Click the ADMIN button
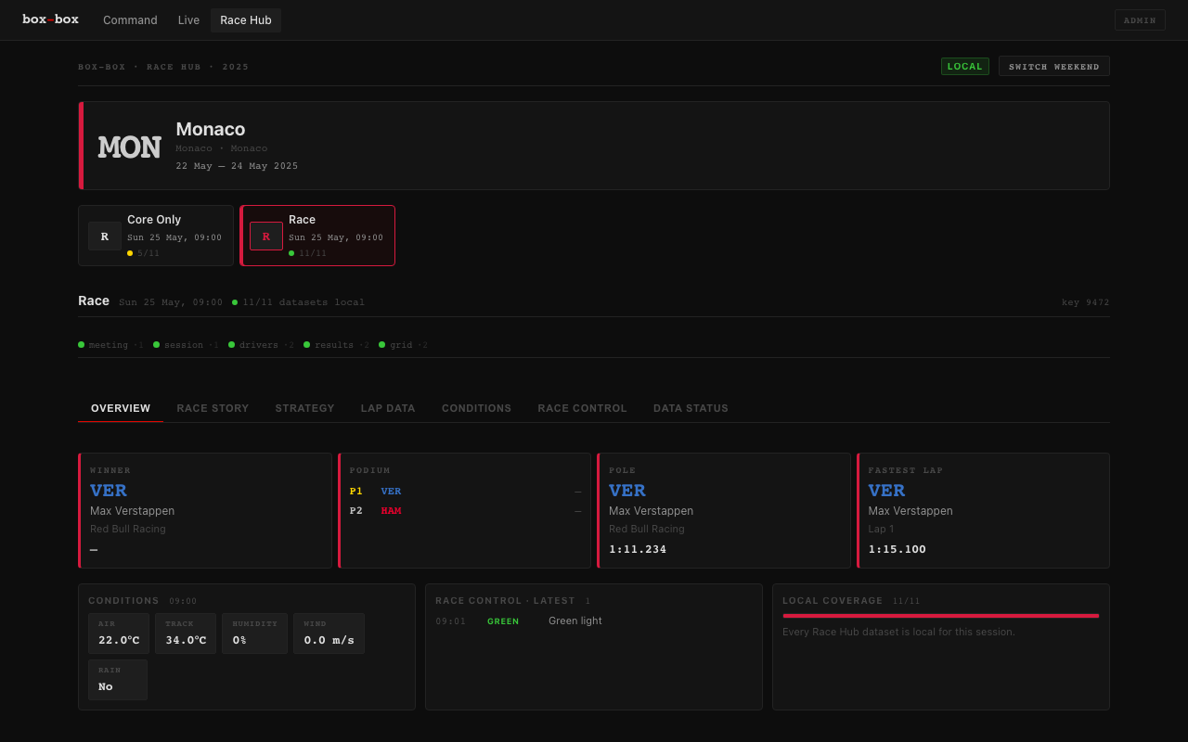Viewport: 1188px width, 742px height. pyautogui.click(x=1140, y=20)
